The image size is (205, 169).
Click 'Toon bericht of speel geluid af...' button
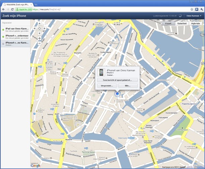point(117,80)
